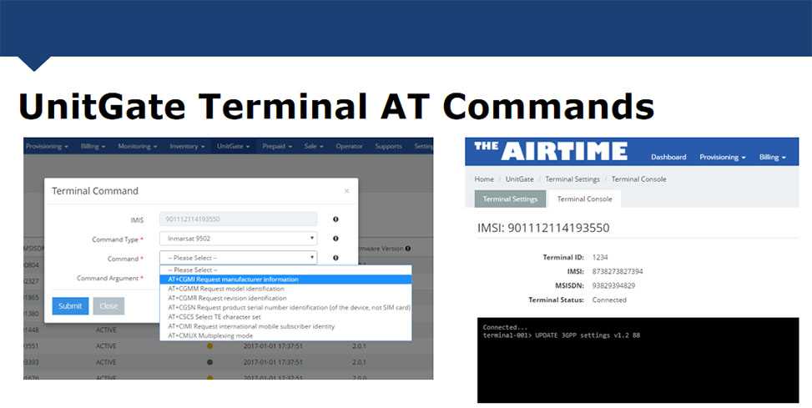Select AT+CSCS Select TE character set
The image size is (812, 408).
[x=286, y=317]
